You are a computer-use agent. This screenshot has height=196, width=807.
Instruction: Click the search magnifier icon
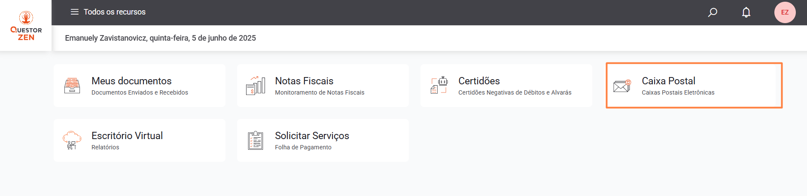click(713, 12)
